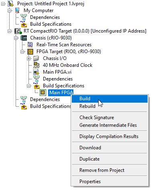The height and width of the screenshot is (190, 152).
Task: Click the My Computer monitor icon
Action: (x=17, y=10)
